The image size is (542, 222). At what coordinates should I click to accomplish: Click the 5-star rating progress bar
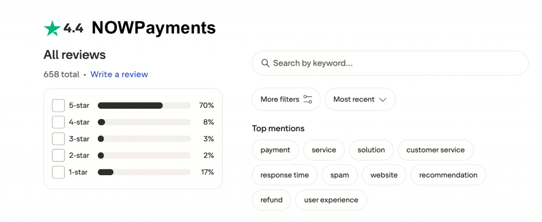tap(144, 105)
